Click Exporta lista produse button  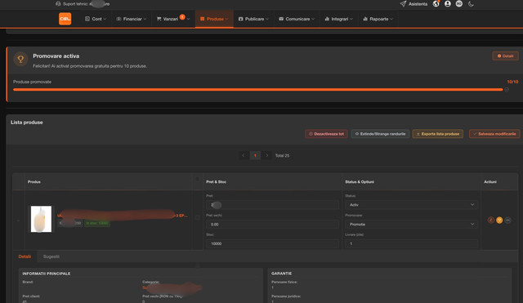click(438, 134)
